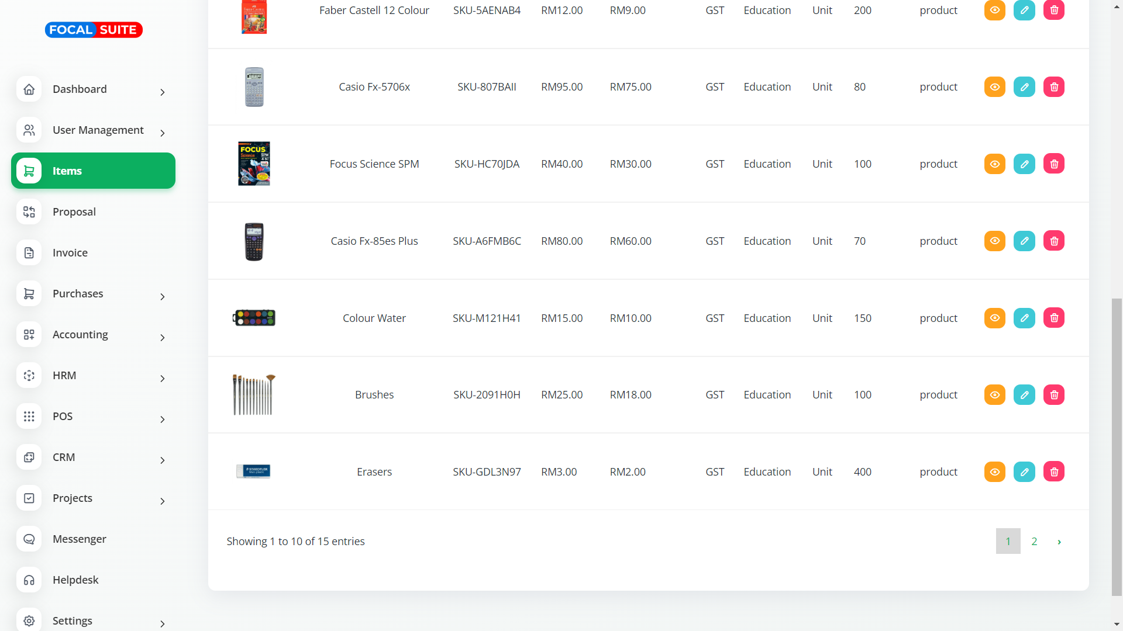This screenshot has width=1123, height=631.
Task: Open the Settings gear icon
Action: (29, 620)
